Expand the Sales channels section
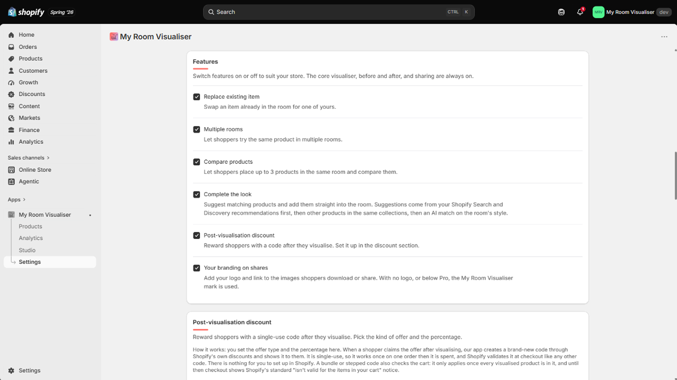Screen dimensions: 677x380 click(x=28, y=158)
